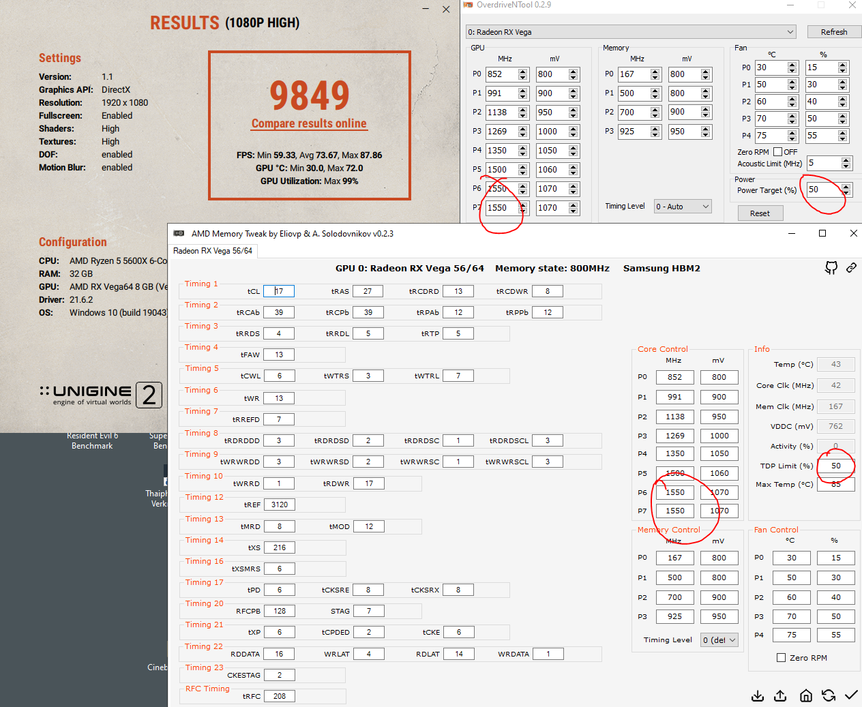Click the read-only Temp (°C) info value
Screen dimensions: 862x707
tap(836, 364)
